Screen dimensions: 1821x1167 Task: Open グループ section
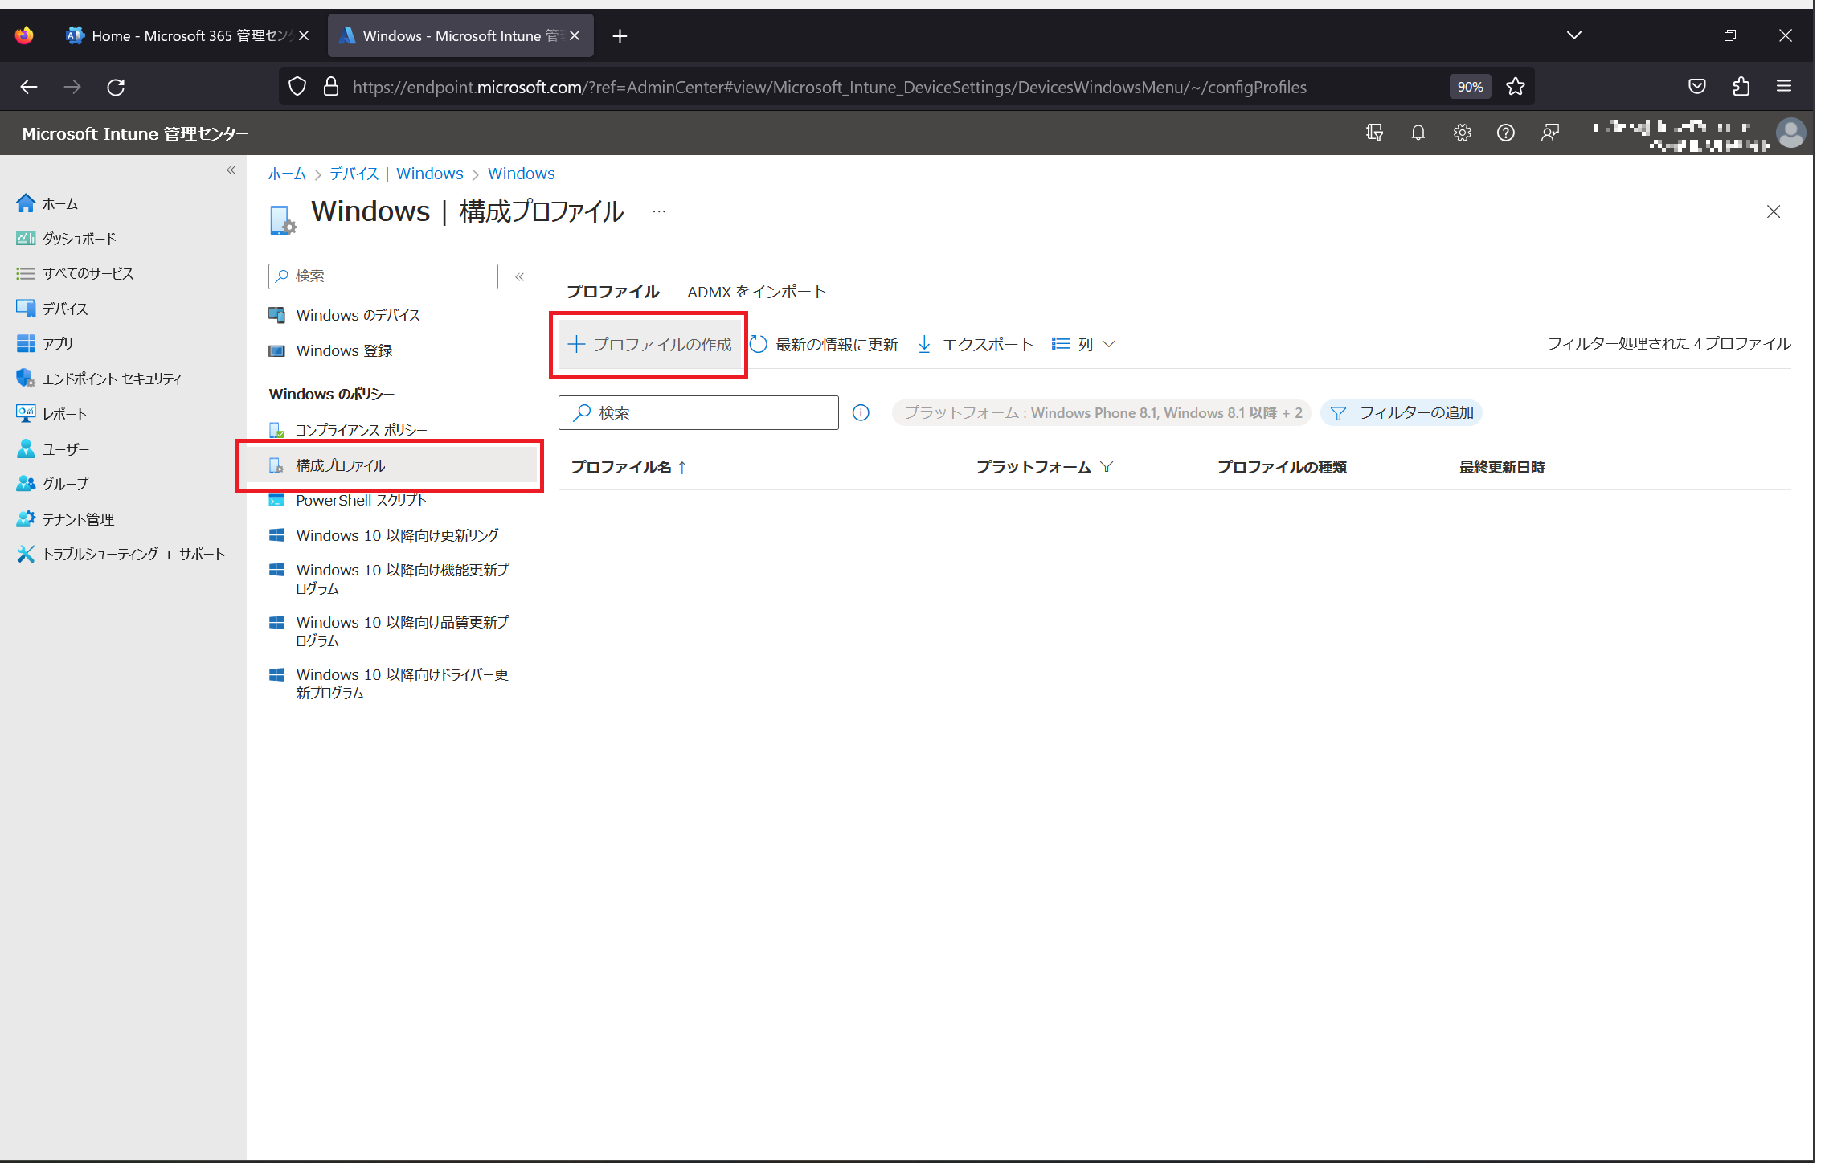pyautogui.click(x=53, y=485)
